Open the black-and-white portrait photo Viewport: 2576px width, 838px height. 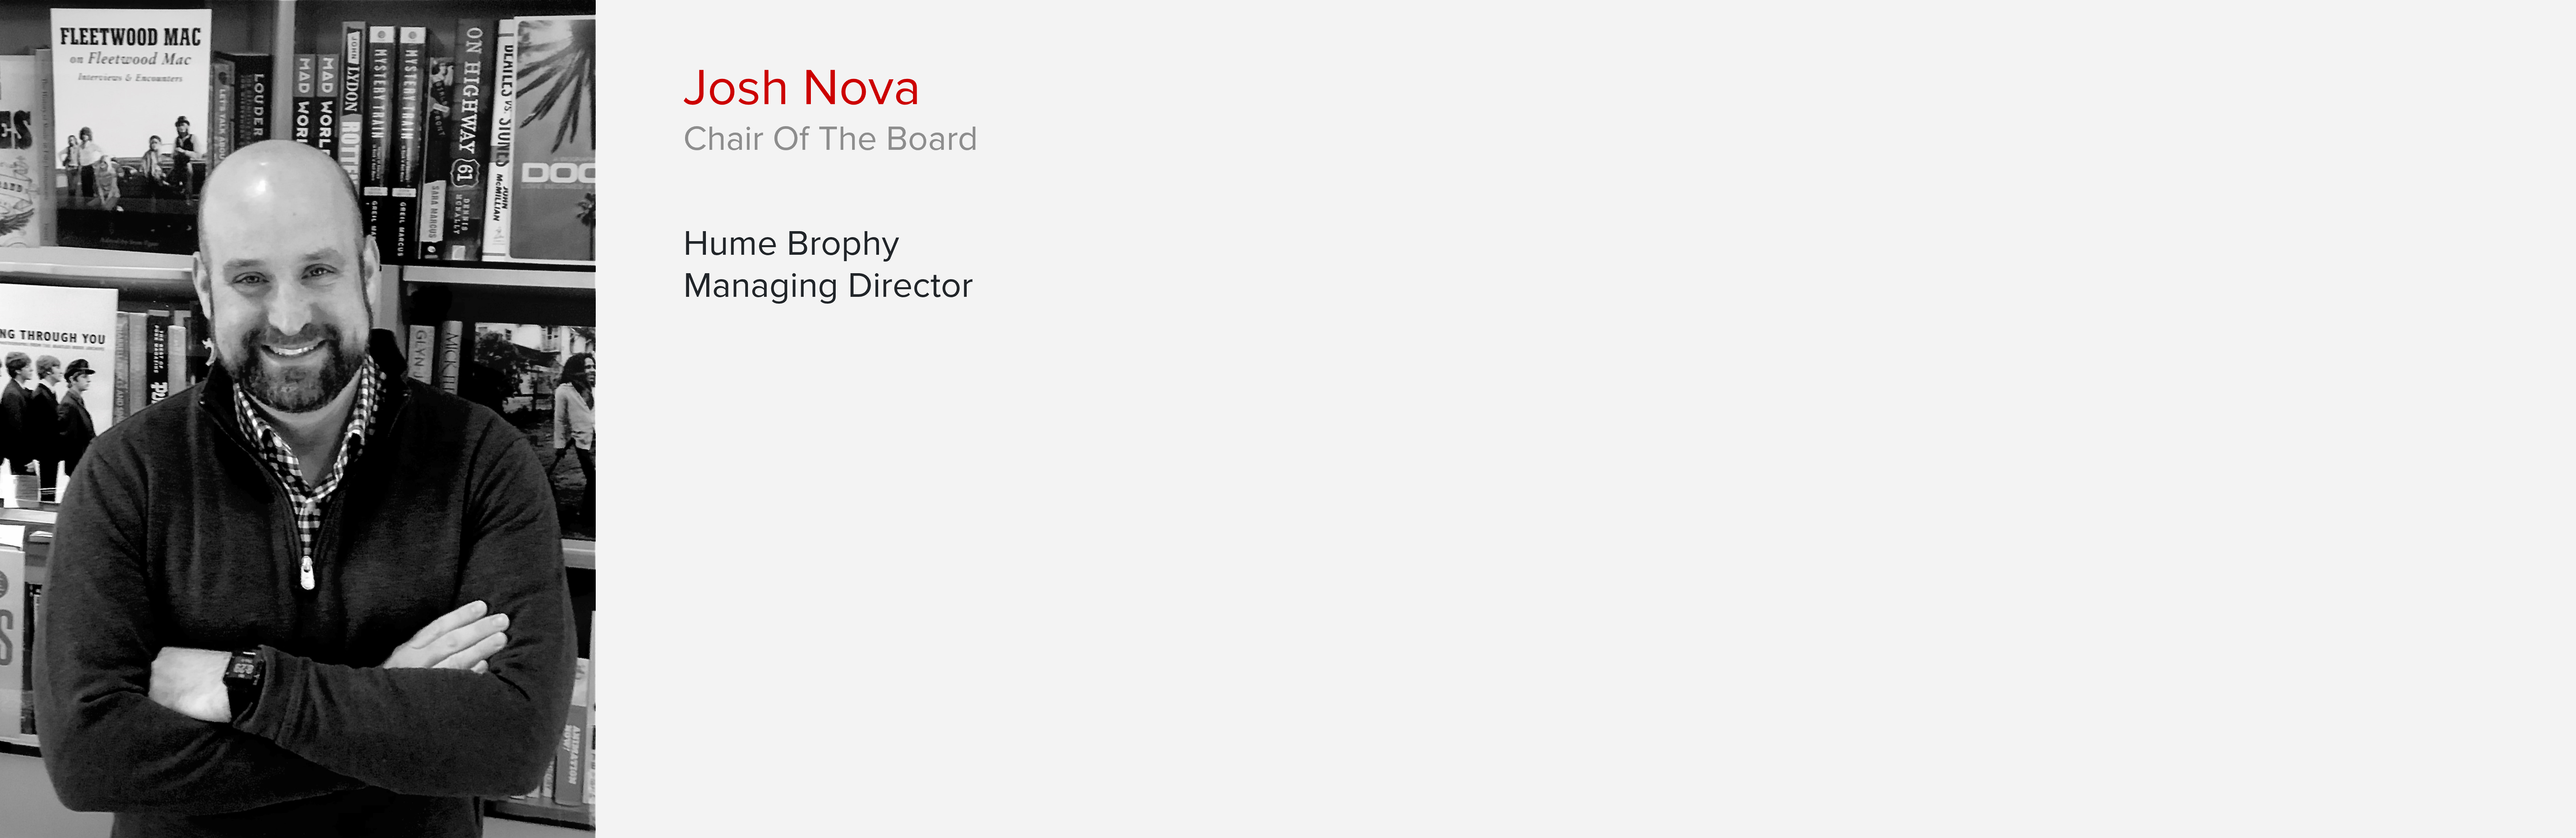(x=298, y=419)
